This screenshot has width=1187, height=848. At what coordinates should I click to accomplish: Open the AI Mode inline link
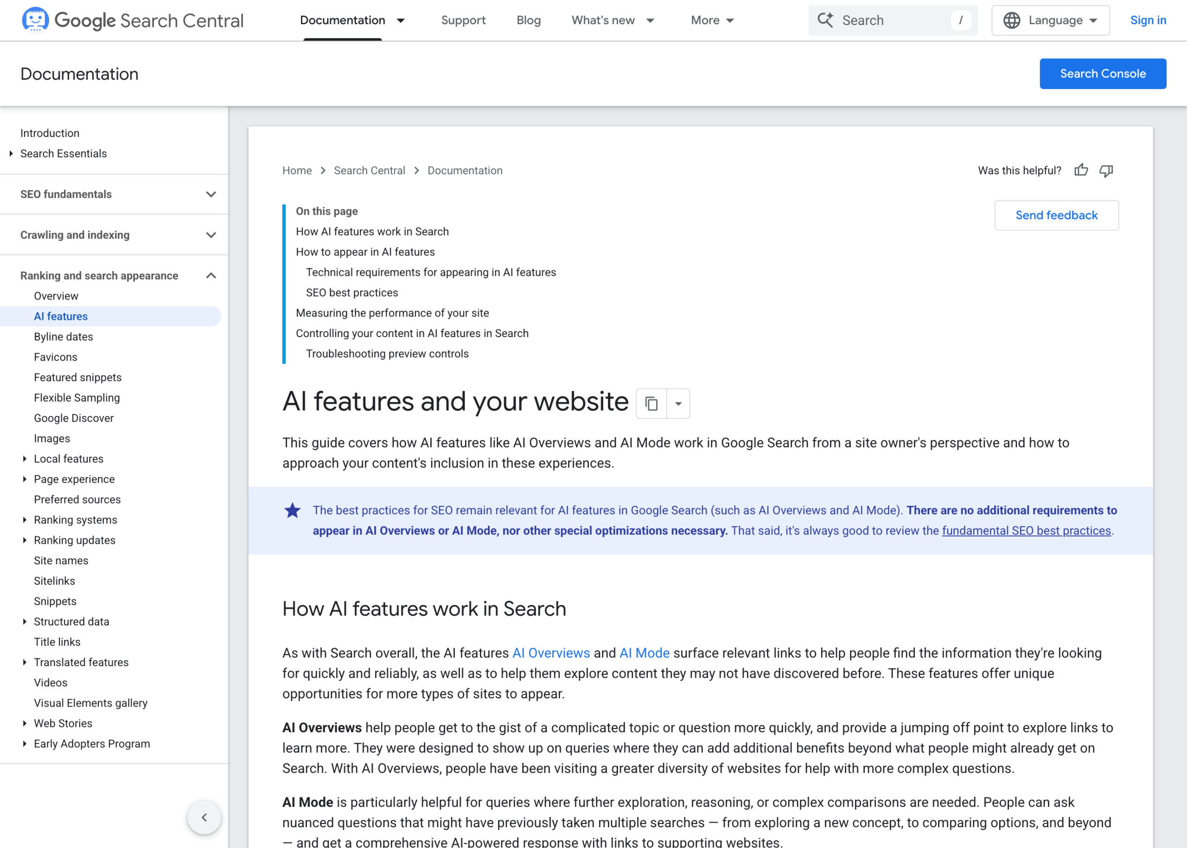(x=645, y=653)
